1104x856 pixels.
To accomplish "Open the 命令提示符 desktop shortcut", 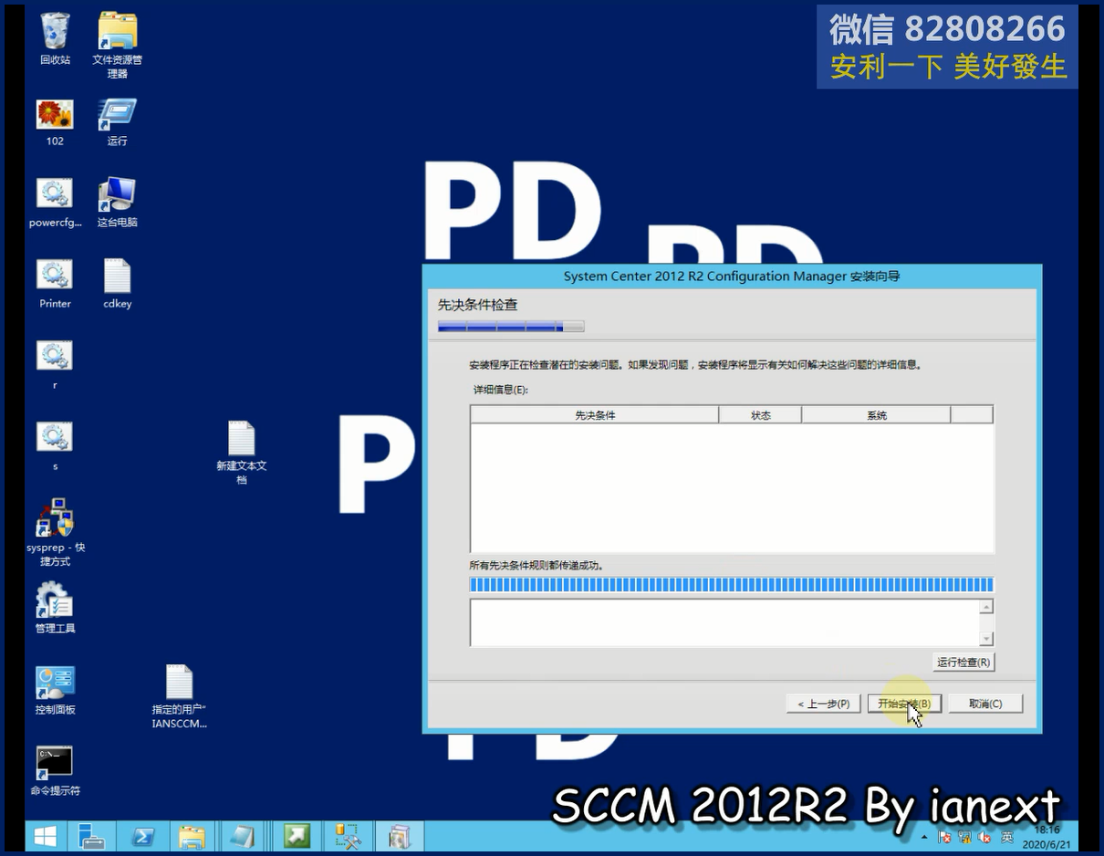I will coord(55,771).
